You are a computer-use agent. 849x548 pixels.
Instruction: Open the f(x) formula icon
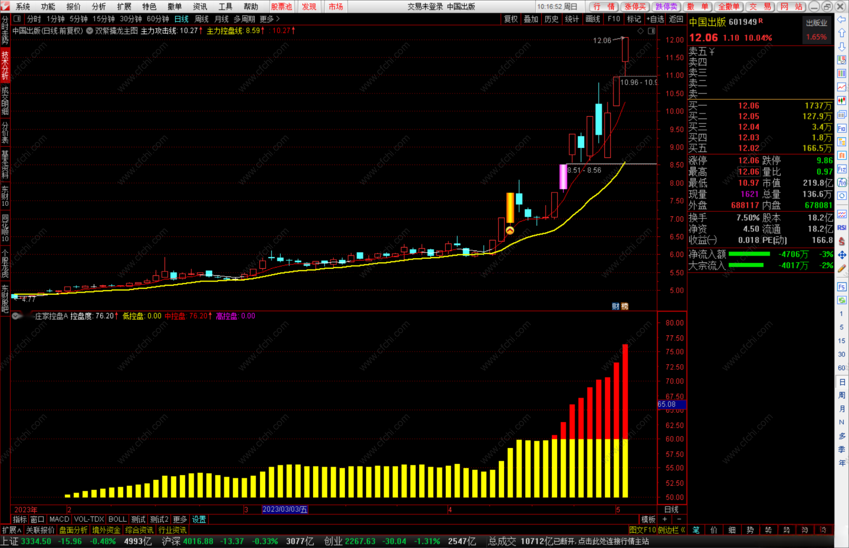tap(842, 183)
